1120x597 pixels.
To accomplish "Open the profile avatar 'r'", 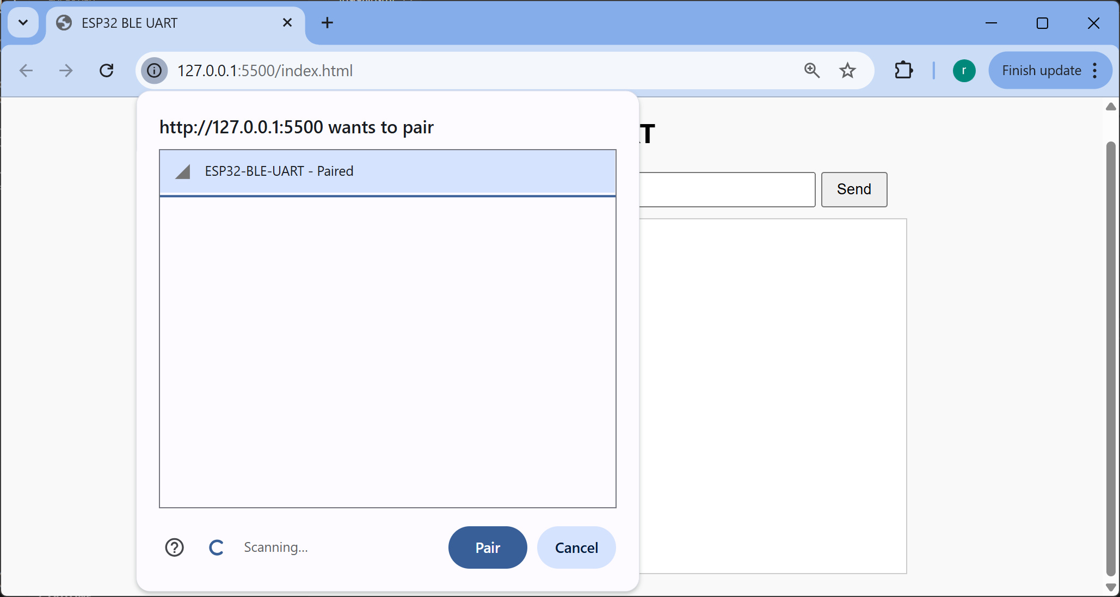I will tap(964, 71).
